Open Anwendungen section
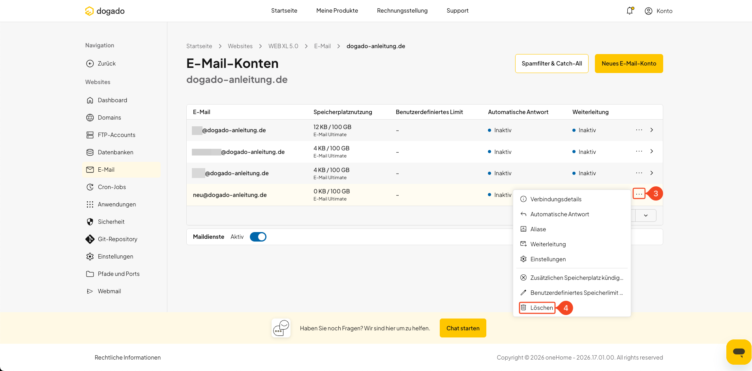The width and height of the screenshot is (752, 371). (122, 204)
